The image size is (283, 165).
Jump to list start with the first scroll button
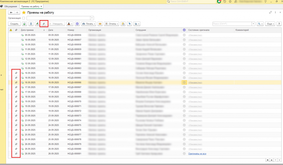pos(268,160)
